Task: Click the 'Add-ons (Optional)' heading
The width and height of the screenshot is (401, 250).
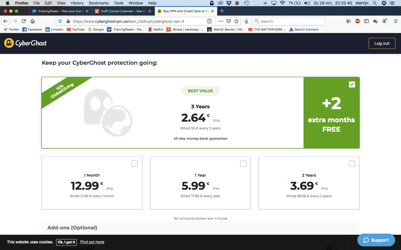Action: (72, 228)
